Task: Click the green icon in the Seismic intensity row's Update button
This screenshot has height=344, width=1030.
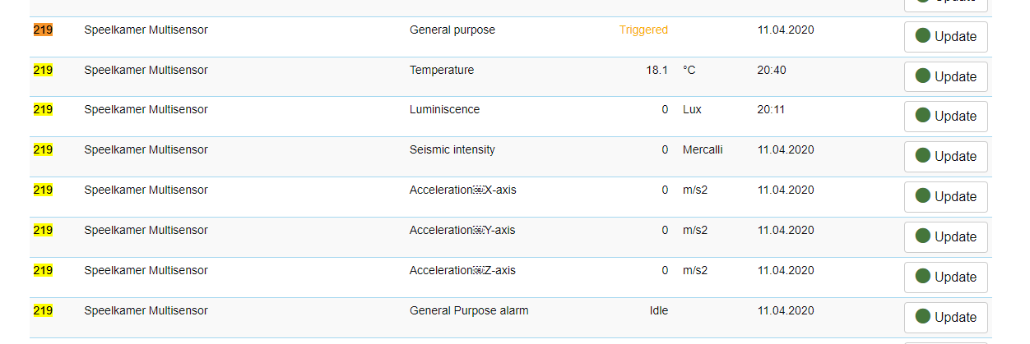Action: 923,155
